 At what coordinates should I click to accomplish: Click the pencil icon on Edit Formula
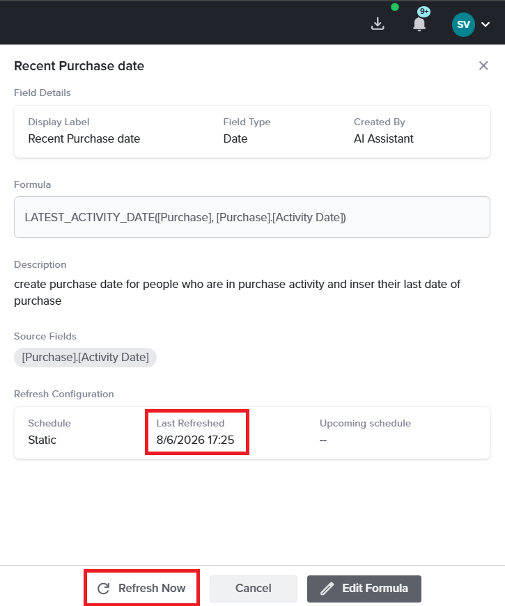coord(327,589)
